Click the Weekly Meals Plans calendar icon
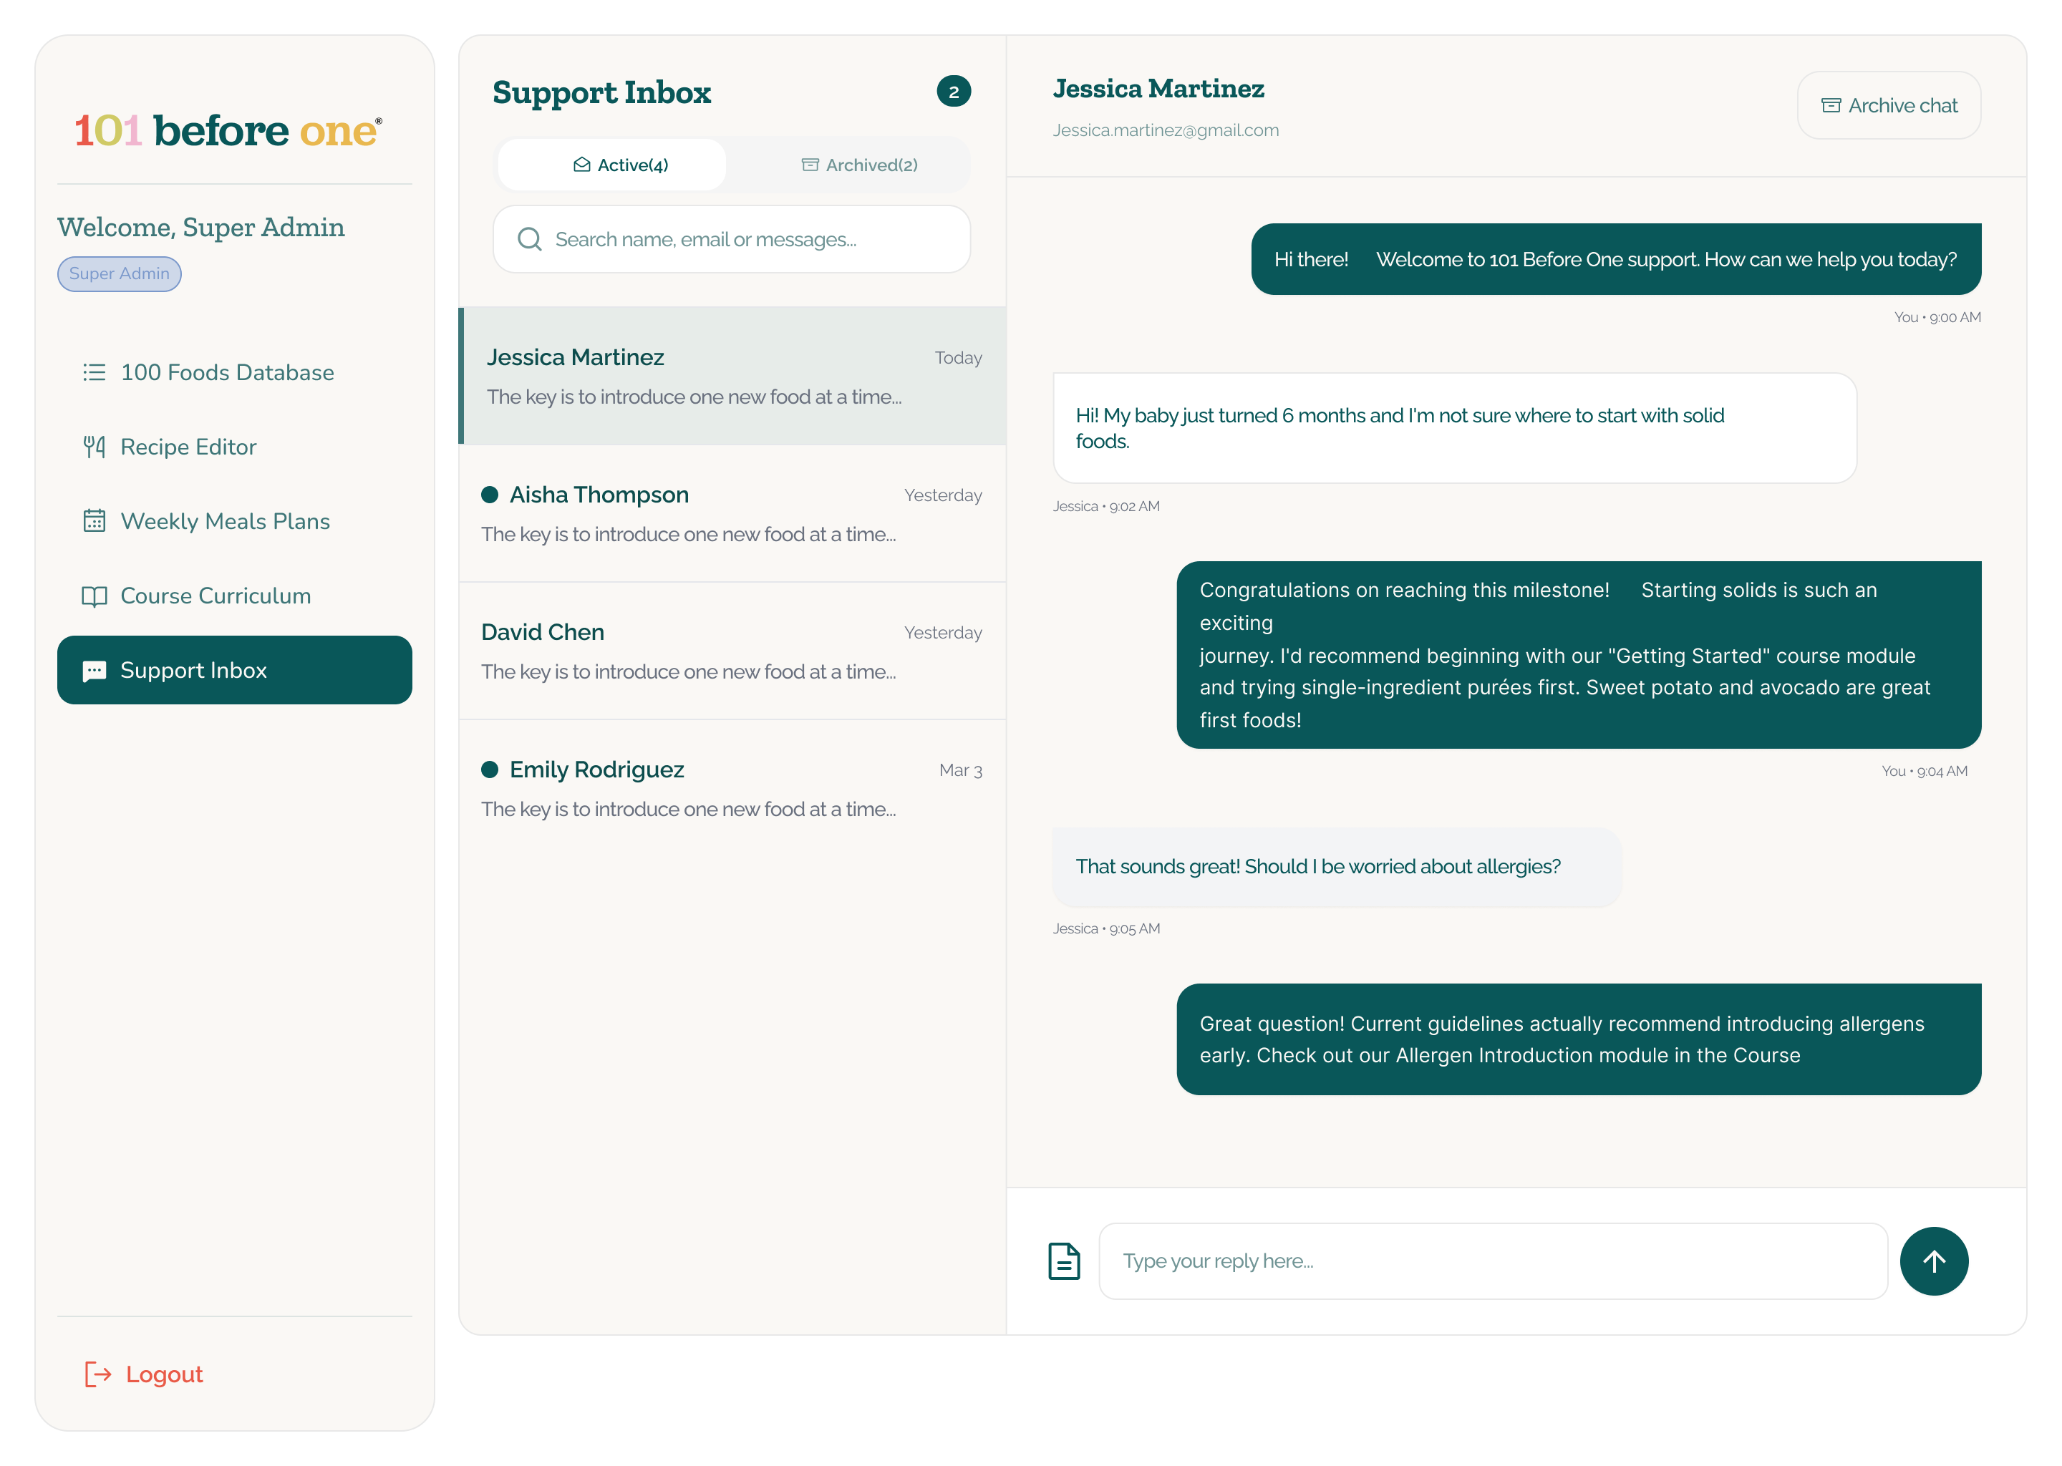 click(94, 521)
